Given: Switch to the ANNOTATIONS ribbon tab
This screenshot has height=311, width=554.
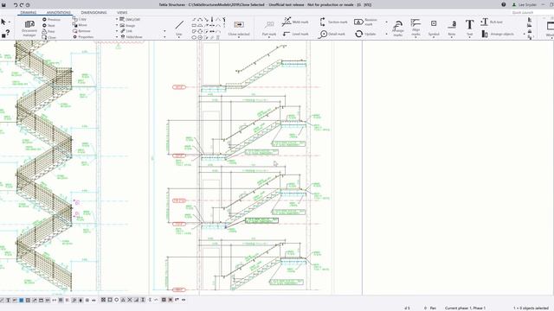Looking at the screenshot, I should click(59, 12).
